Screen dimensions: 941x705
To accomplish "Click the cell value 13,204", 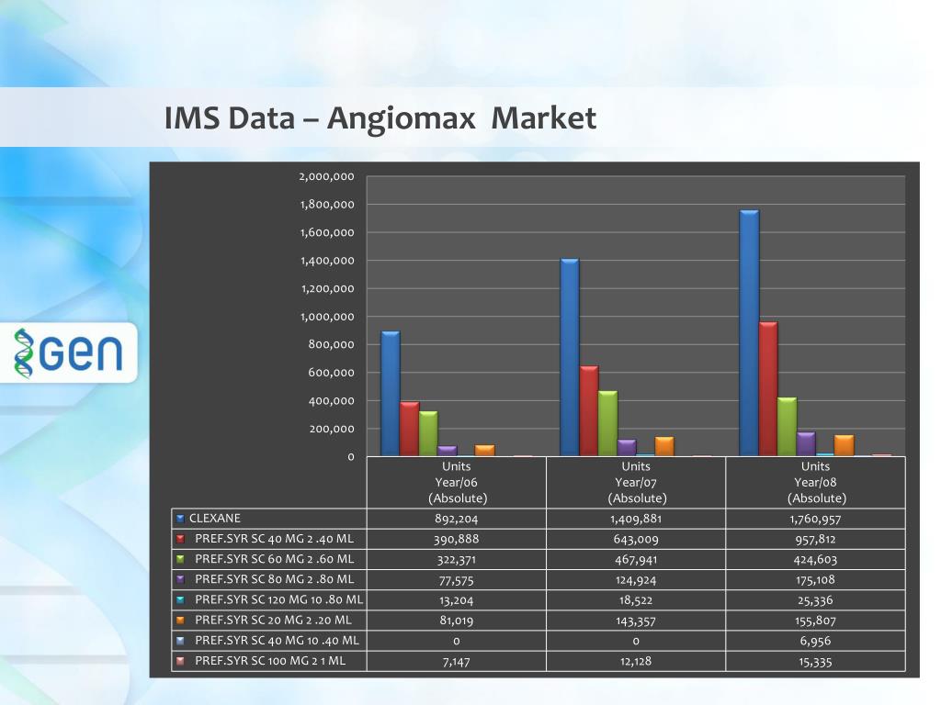I will tap(457, 600).
